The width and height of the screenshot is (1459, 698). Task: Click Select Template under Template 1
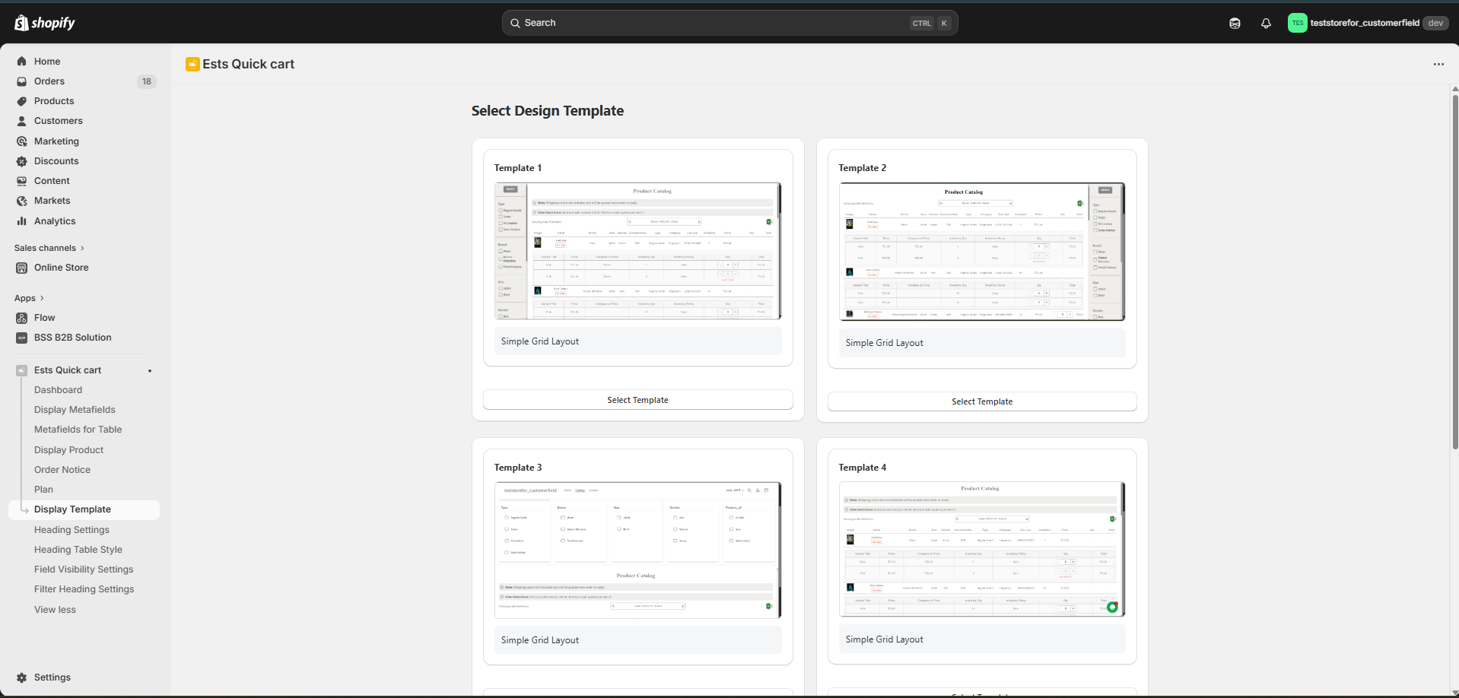click(637, 400)
